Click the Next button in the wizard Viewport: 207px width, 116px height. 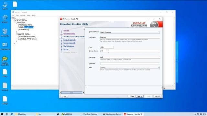[x=139, y=96]
